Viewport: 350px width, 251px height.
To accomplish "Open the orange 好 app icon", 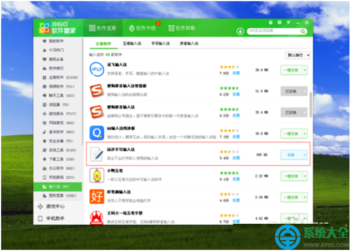I will [x=96, y=196].
